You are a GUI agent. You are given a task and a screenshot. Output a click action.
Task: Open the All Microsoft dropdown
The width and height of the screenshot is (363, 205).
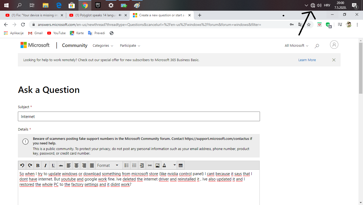click(x=297, y=46)
